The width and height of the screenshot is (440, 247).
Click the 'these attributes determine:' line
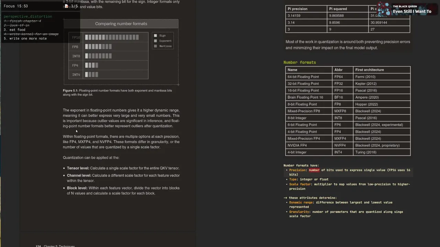click(310, 198)
